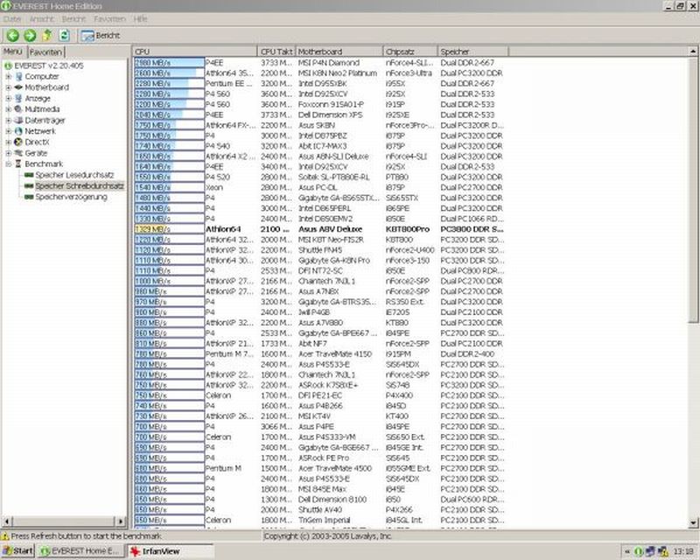Select the Foxconn 915A01-P row

click(x=319, y=104)
